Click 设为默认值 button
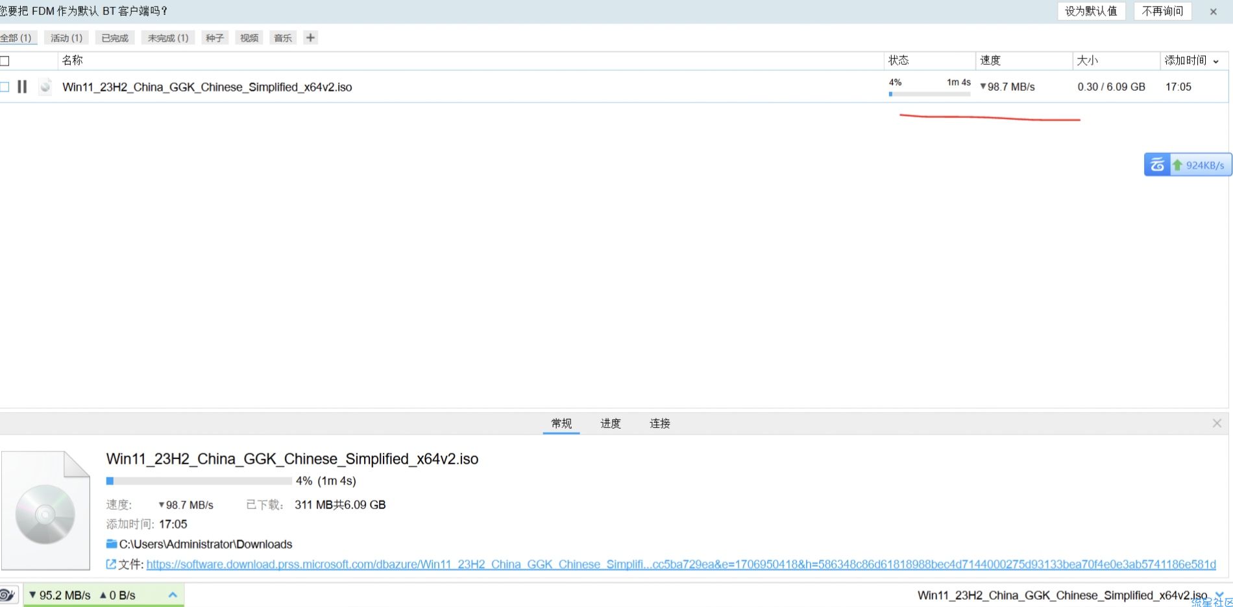 point(1092,11)
